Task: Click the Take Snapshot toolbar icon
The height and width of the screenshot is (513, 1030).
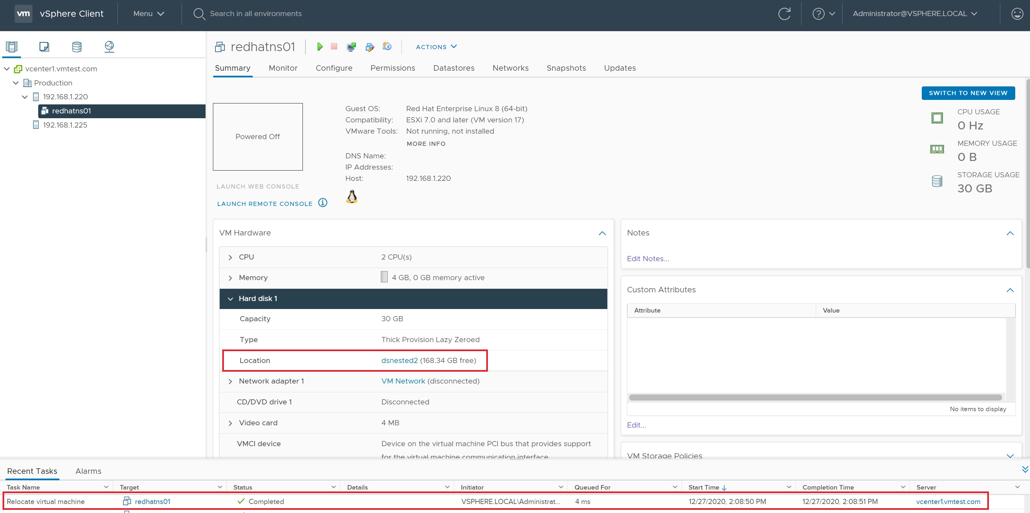Action: [387, 46]
